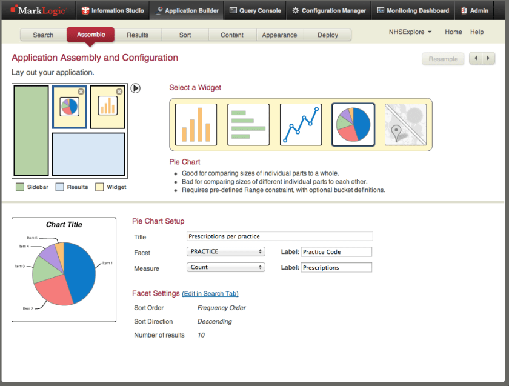Preview the layout with the play button
Image resolution: width=509 pixels, height=386 pixels.
point(135,88)
